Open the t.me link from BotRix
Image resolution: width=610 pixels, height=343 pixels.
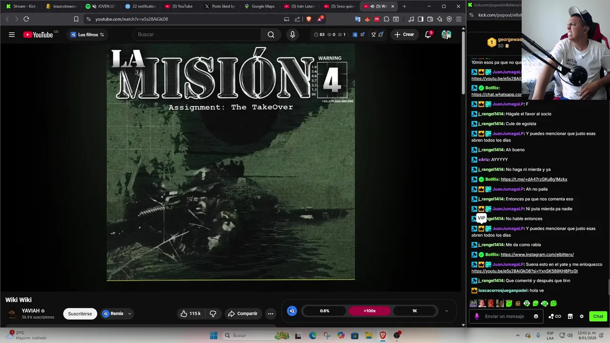[534, 179]
